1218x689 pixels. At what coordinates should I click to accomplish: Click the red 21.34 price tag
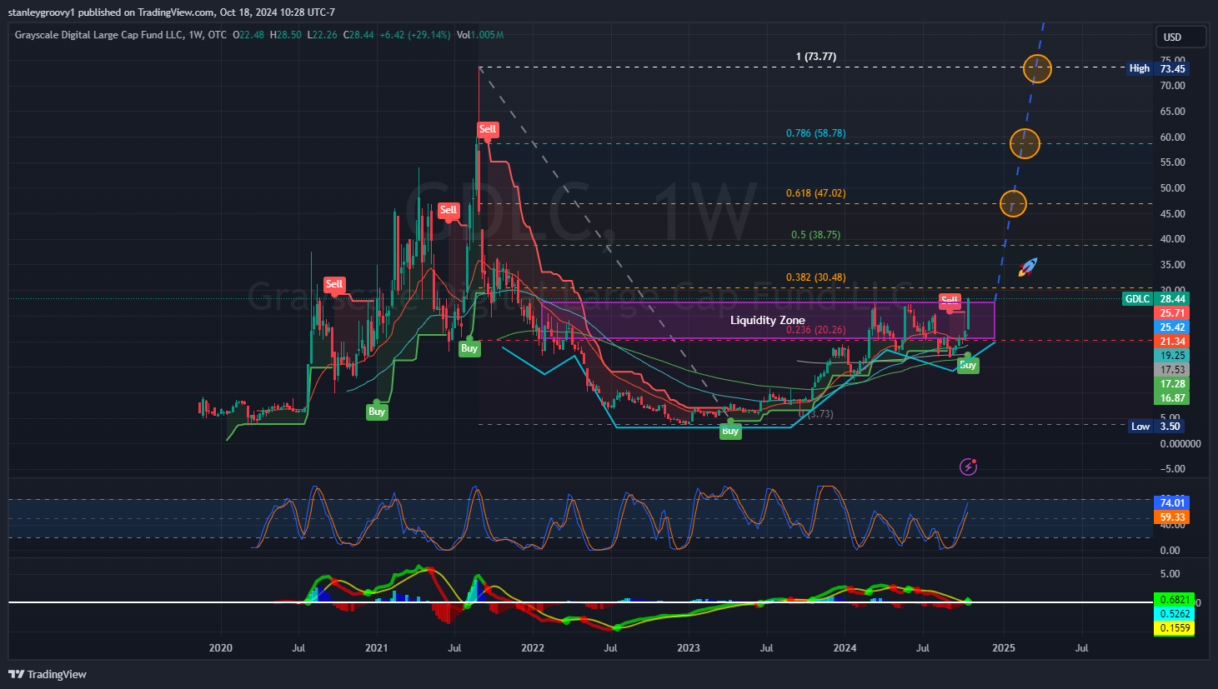pos(1172,342)
